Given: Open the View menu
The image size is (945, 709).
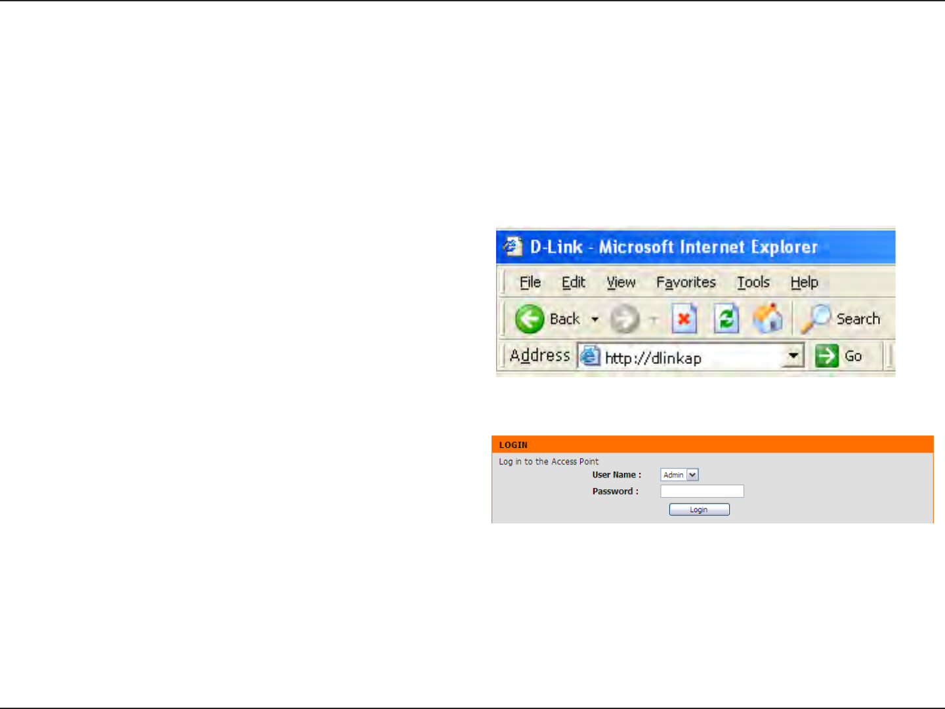Looking at the screenshot, I should tap(621, 282).
